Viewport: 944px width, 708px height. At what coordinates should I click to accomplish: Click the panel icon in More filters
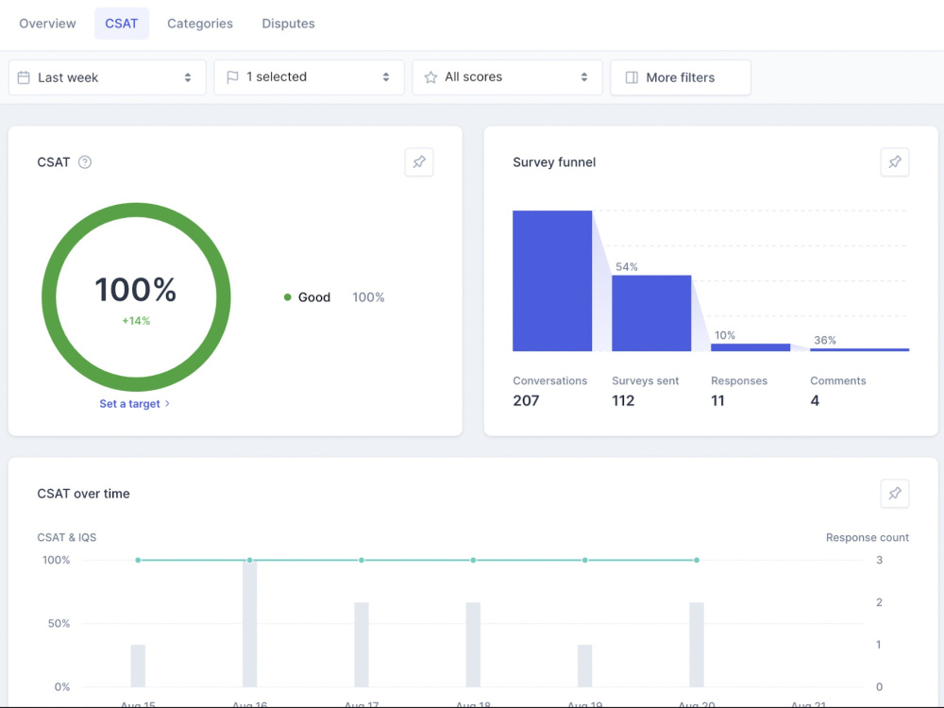(632, 77)
